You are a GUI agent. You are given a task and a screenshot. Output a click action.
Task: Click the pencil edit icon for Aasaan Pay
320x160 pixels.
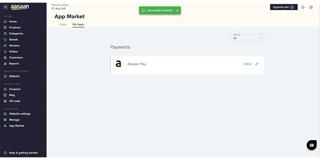257,64
